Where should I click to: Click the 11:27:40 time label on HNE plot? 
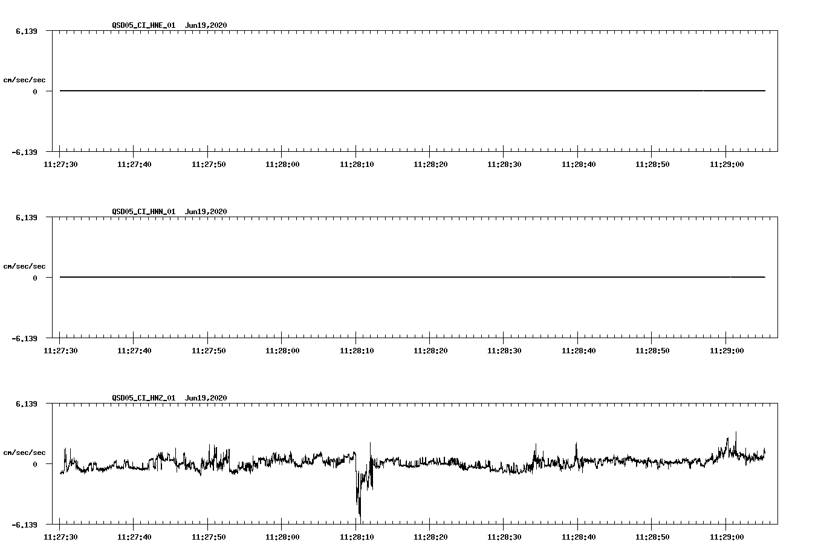pos(134,165)
